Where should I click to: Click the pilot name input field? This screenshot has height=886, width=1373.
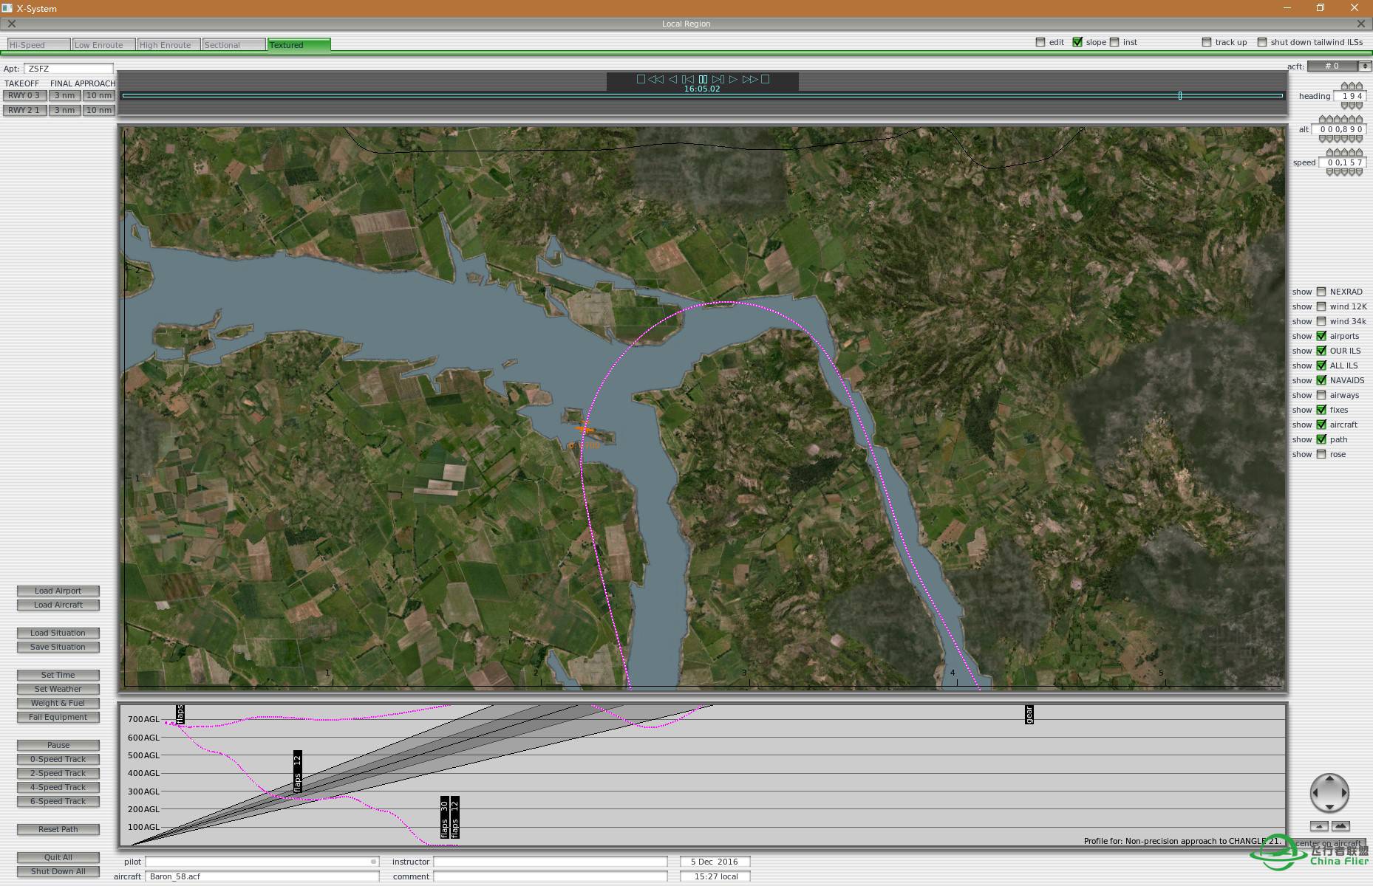pos(262,862)
